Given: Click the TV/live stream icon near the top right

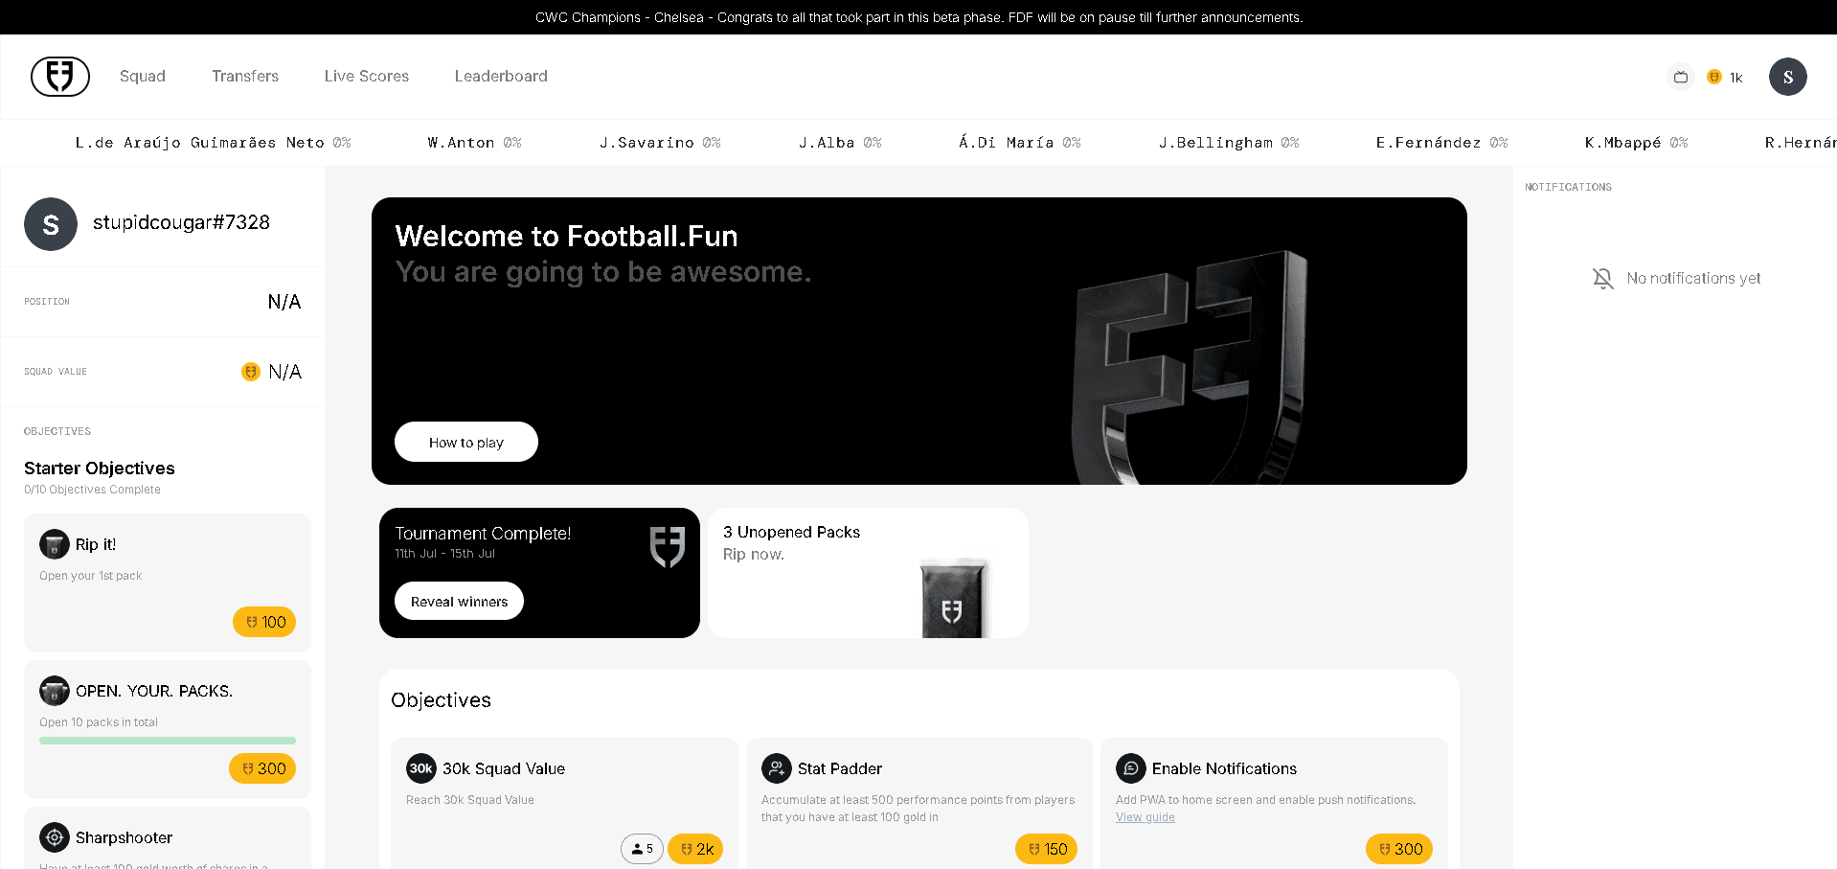Looking at the screenshot, I should click(x=1681, y=76).
